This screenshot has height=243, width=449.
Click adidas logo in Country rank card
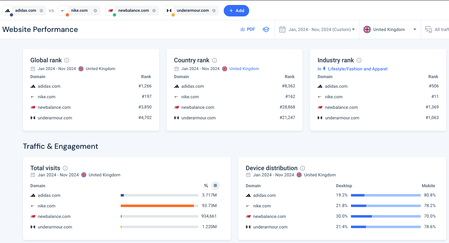[x=177, y=86]
